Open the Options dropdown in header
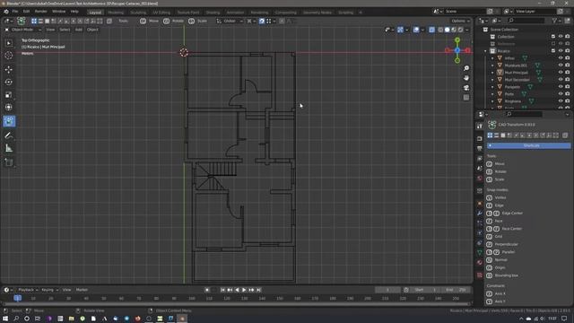 tap(460, 22)
